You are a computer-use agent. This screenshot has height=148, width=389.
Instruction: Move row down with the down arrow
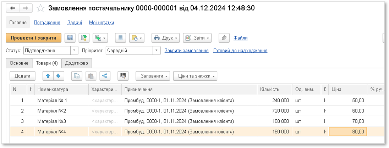58,76
